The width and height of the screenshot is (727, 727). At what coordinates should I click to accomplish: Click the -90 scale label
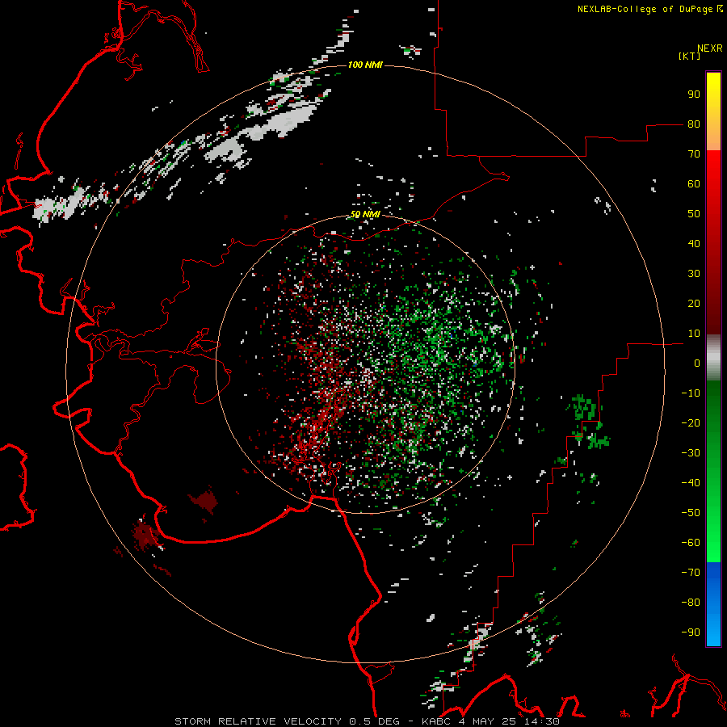coord(691,632)
